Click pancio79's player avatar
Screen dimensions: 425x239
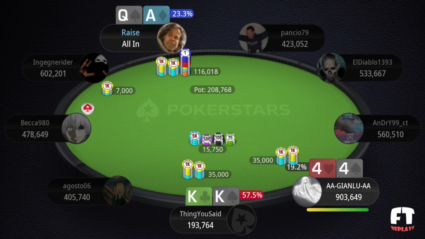[254, 38]
